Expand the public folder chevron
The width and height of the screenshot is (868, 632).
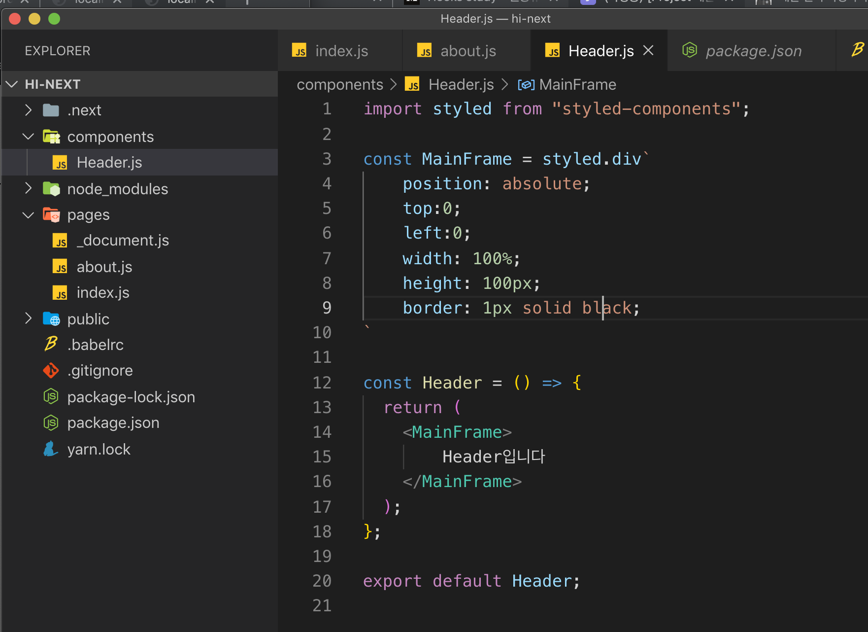point(29,318)
